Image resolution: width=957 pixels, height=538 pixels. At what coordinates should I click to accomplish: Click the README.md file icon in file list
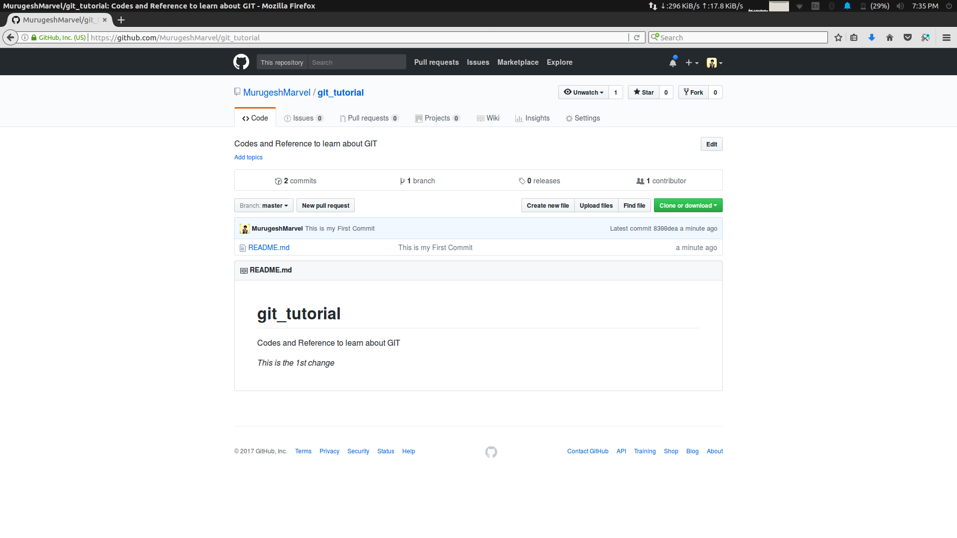coord(243,248)
